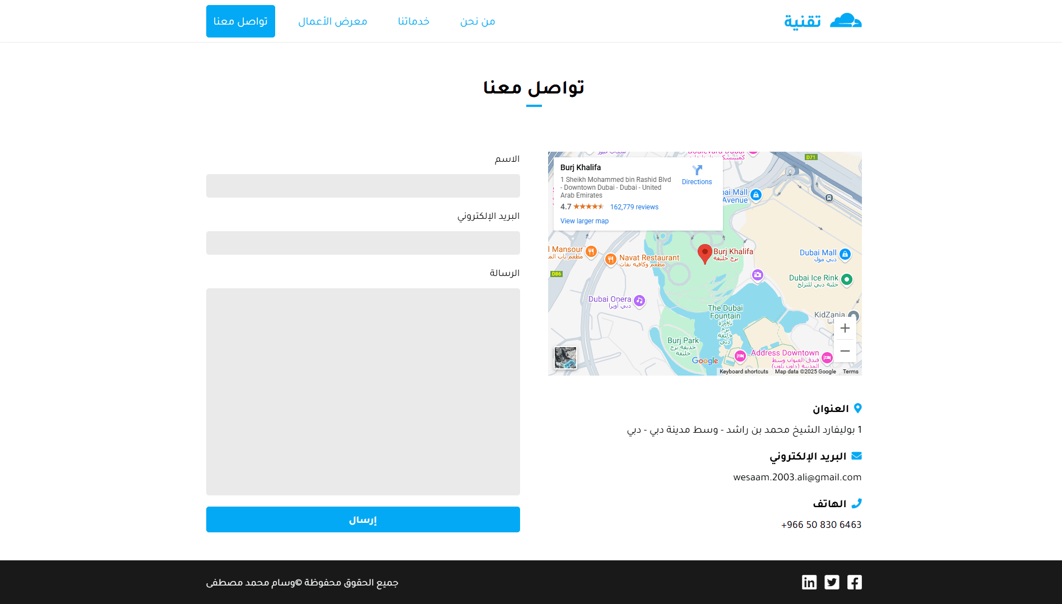1062x604 pixels.
Task: Focus the البريد الإلكتروني email input field
Action: click(363, 243)
